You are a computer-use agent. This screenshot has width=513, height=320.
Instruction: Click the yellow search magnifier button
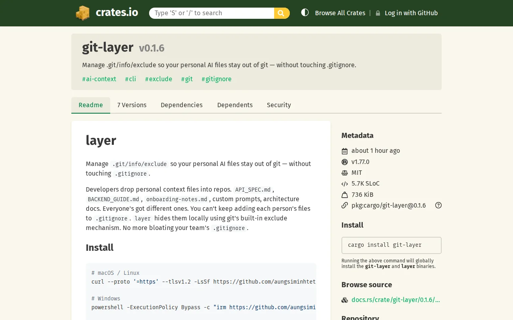[282, 13]
